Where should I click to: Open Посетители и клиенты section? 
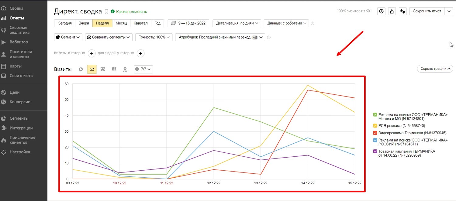[21, 54]
